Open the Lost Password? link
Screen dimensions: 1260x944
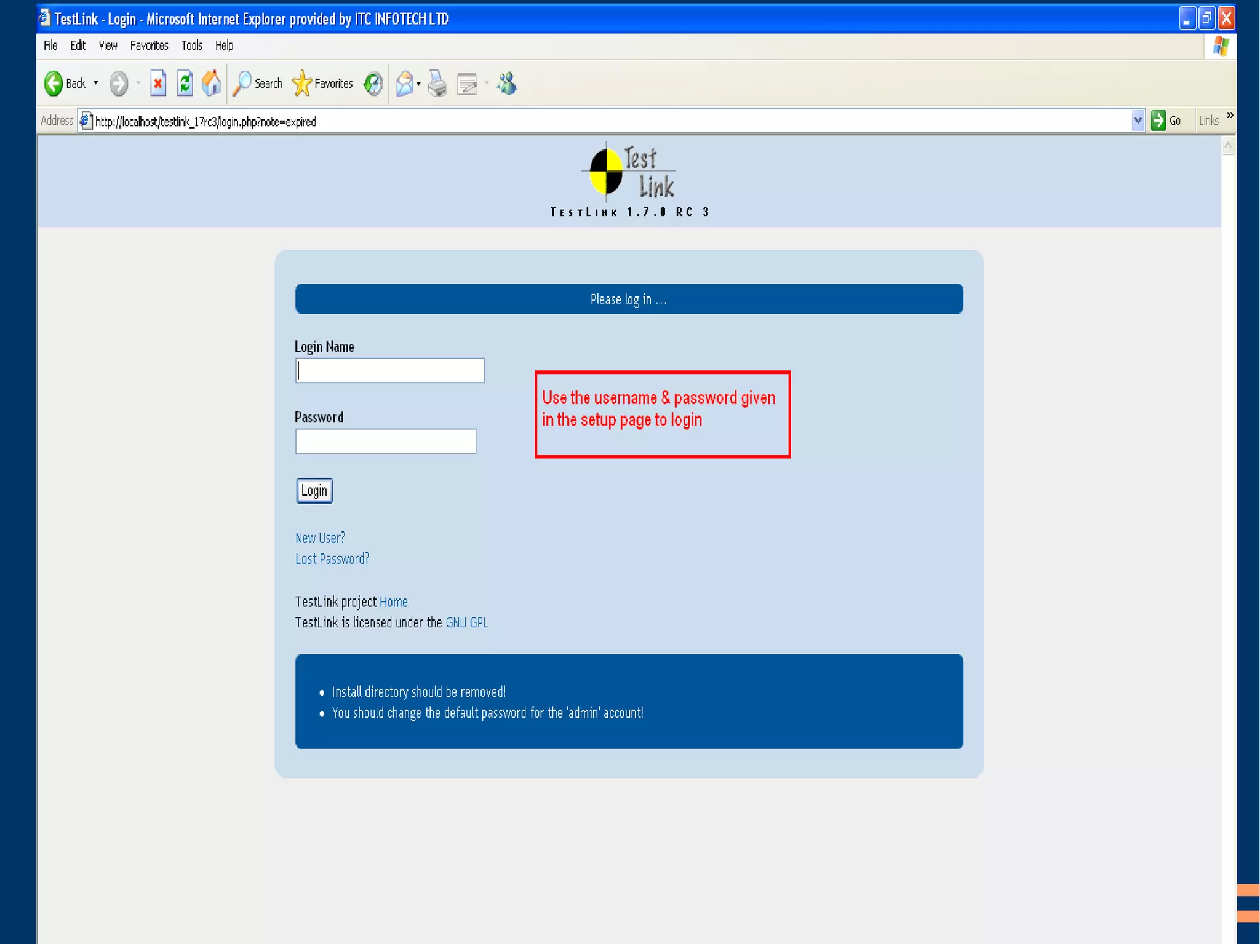click(332, 559)
